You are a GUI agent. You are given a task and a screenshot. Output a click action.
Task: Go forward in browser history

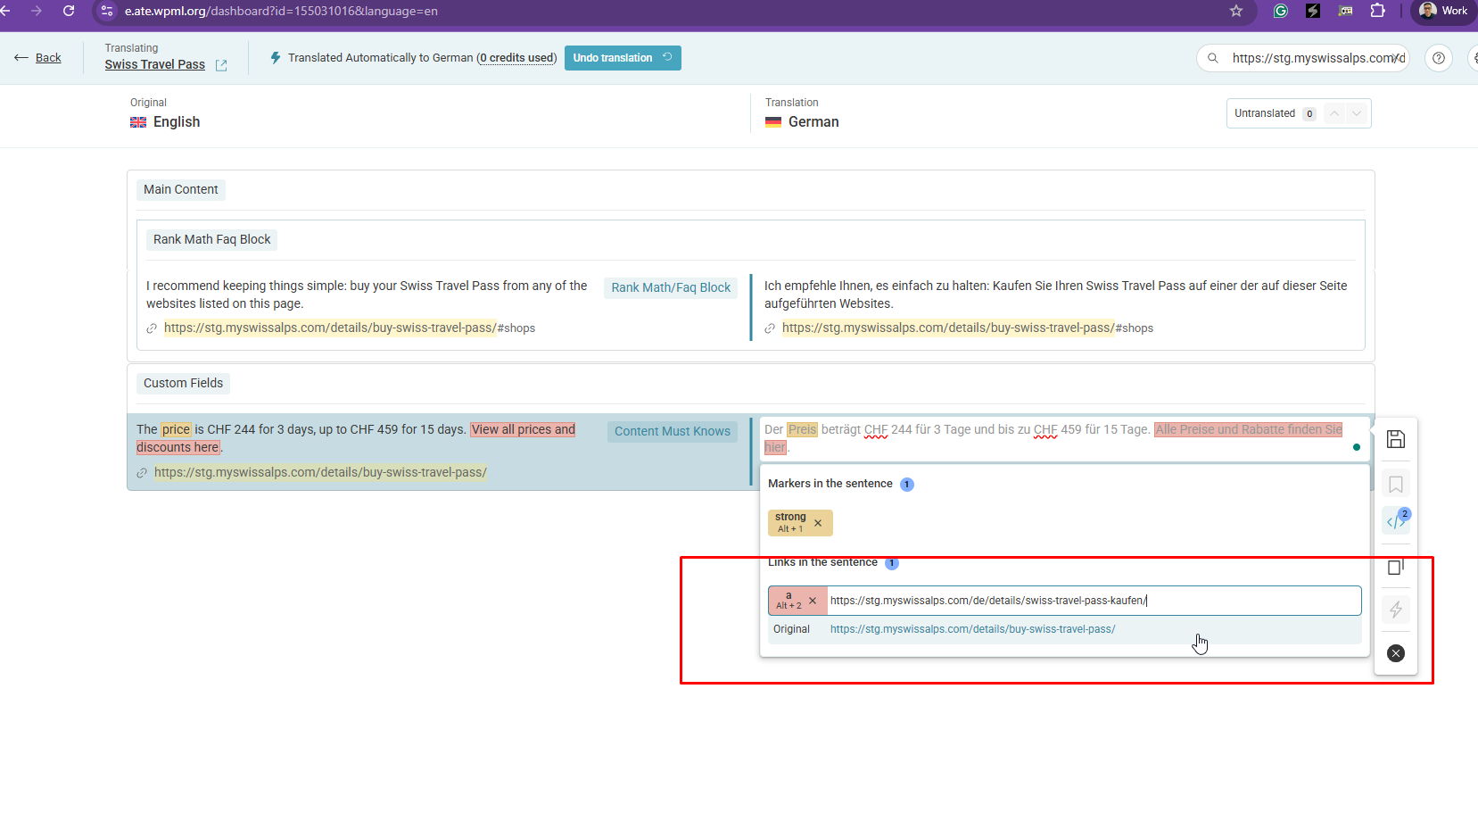37,11
